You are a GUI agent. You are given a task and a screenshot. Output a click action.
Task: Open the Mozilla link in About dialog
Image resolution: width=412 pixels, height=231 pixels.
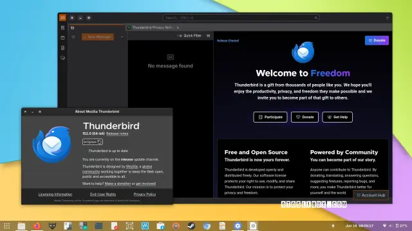(x=132, y=166)
